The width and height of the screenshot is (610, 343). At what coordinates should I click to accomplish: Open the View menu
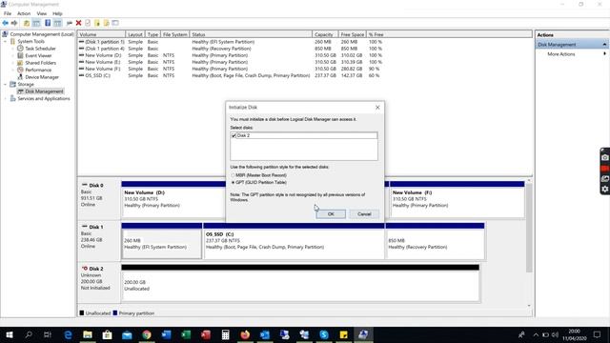(x=42, y=13)
